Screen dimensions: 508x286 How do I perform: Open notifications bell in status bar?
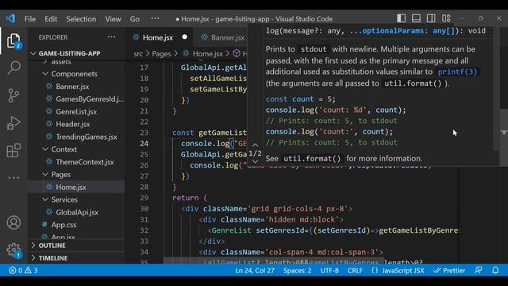495,270
